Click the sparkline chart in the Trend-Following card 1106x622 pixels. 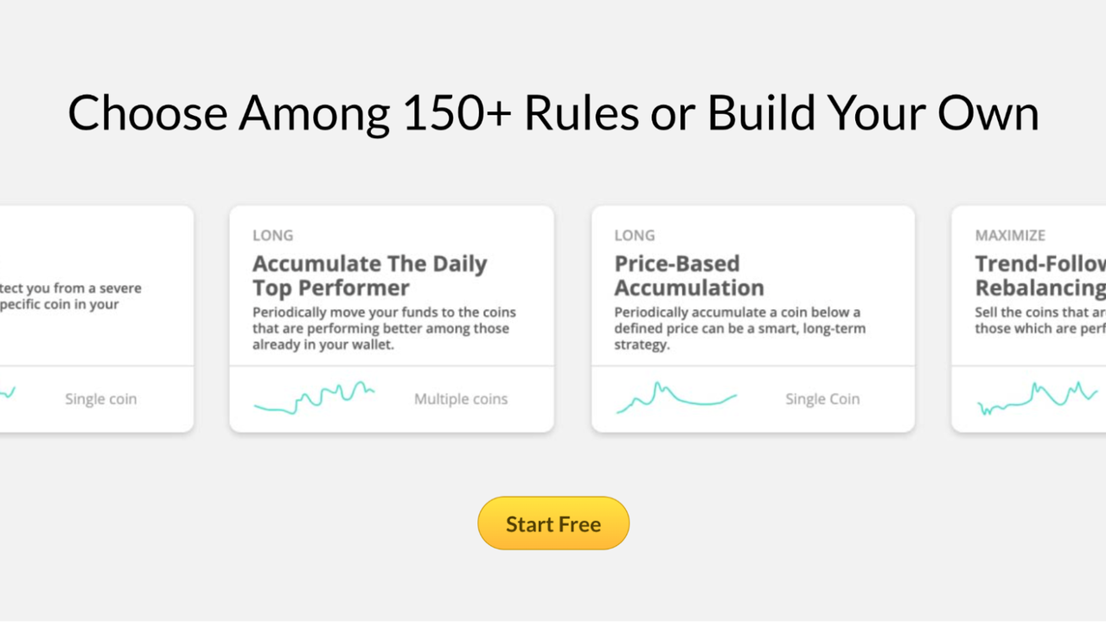[1037, 397]
